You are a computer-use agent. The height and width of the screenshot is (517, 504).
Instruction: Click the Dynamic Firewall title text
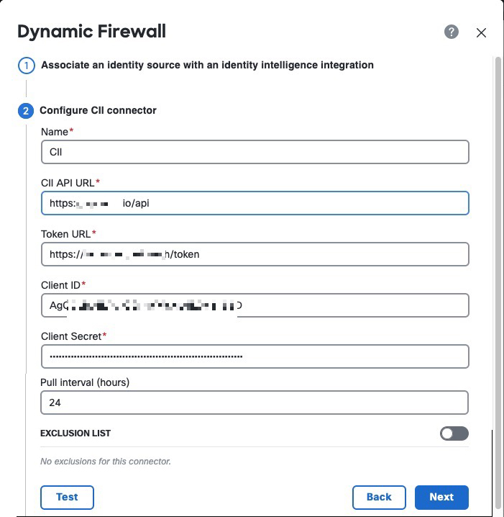coord(91,32)
